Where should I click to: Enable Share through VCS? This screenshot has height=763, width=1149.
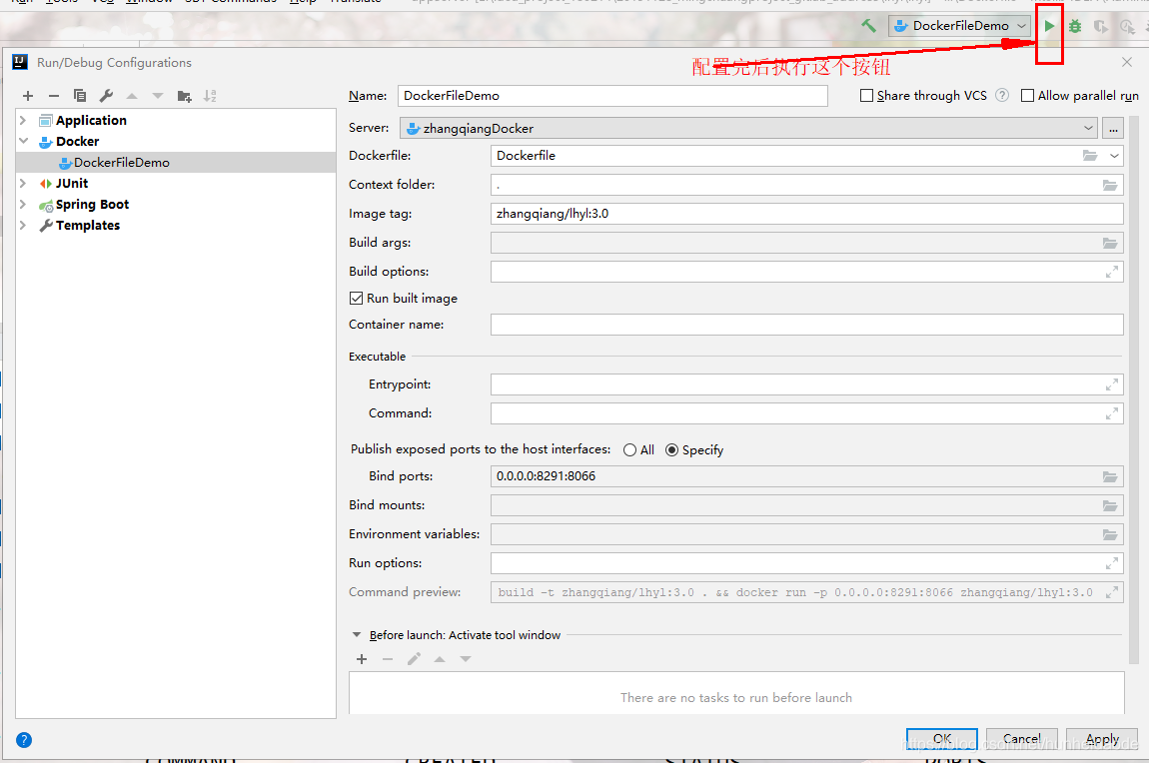tap(866, 95)
